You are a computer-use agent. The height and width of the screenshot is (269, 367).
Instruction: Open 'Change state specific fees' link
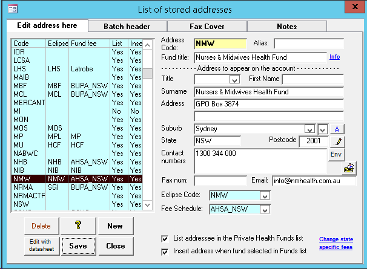tap(336, 243)
